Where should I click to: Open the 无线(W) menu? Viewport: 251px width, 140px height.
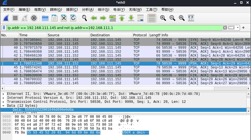(x=135, y=10)
